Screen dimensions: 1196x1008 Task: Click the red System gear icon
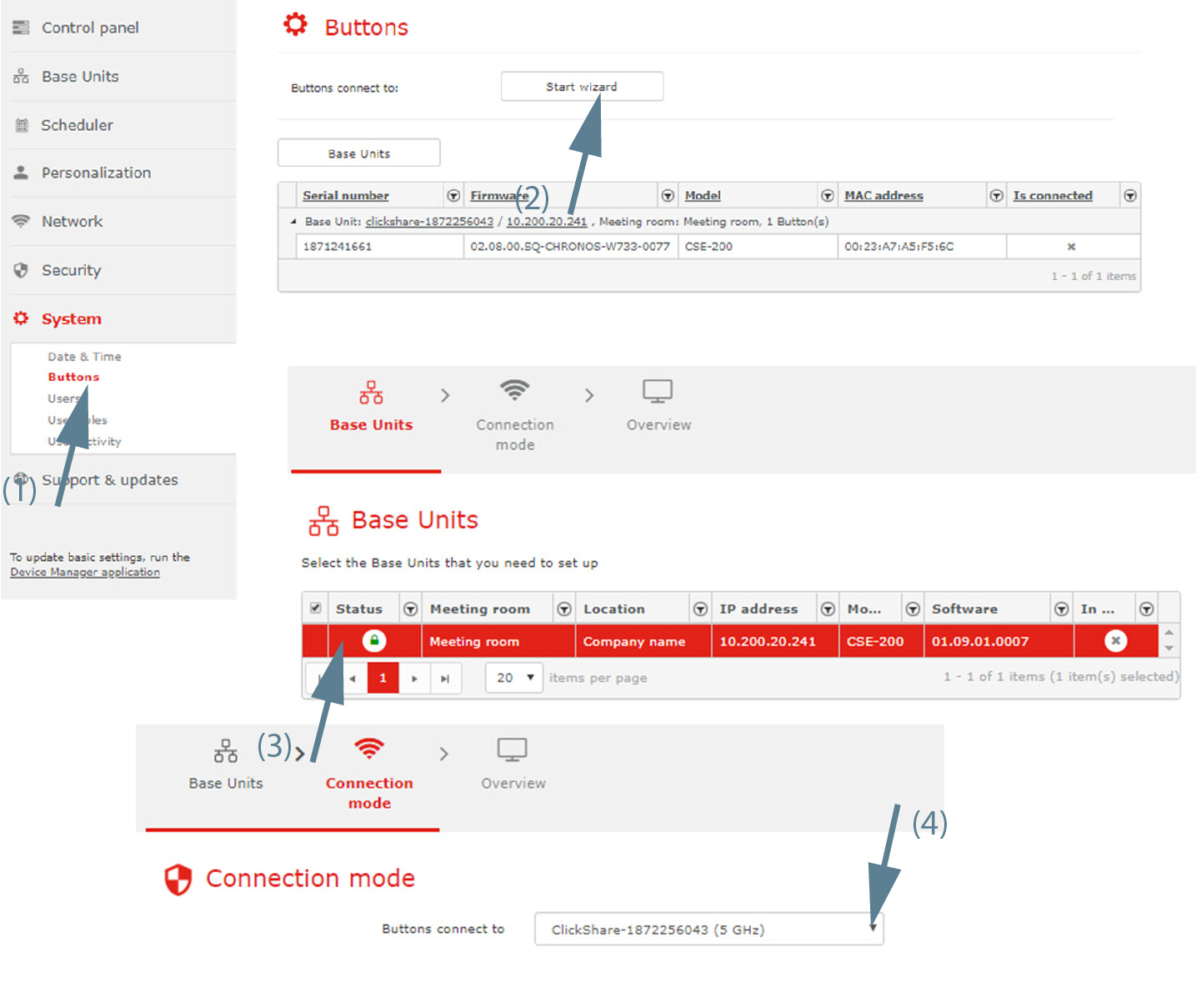(21, 318)
